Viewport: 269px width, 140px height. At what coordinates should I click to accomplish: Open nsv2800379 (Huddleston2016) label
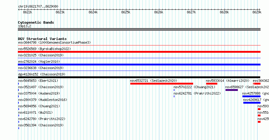pos(43,100)
